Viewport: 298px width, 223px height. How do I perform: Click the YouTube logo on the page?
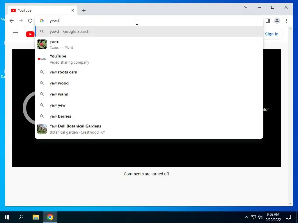pyautogui.click(x=30, y=34)
